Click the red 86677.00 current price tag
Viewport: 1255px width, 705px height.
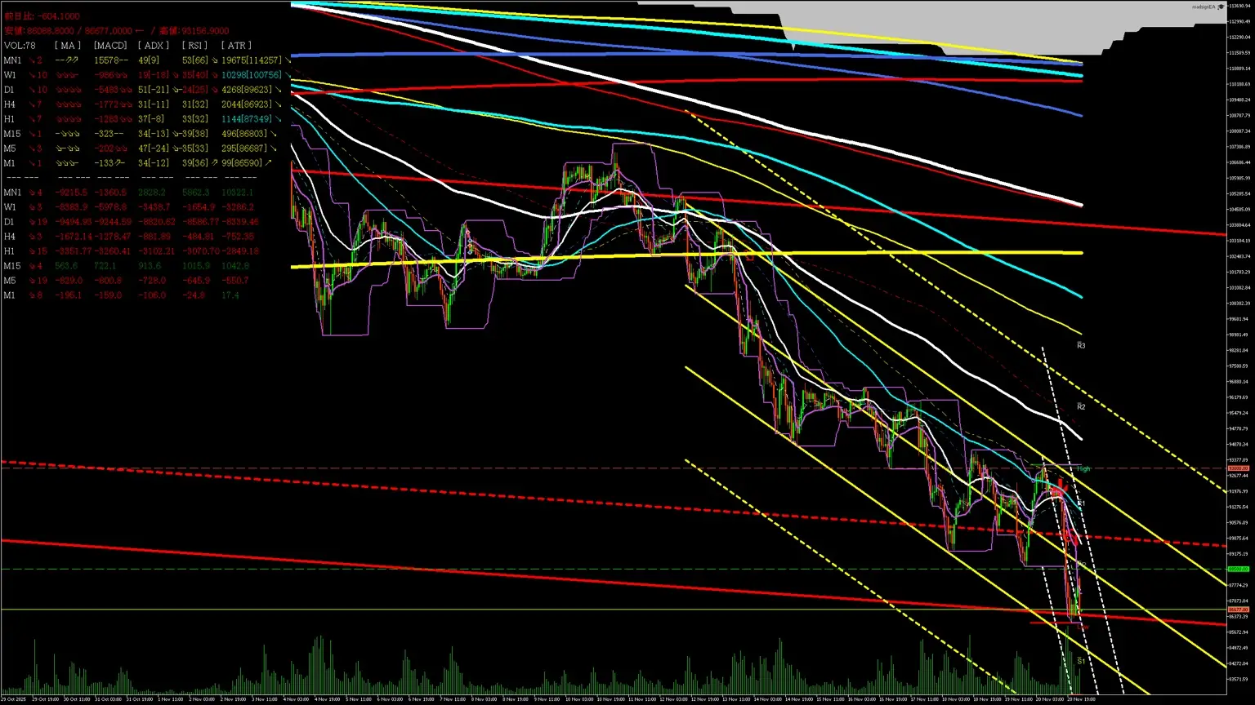tap(1239, 610)
